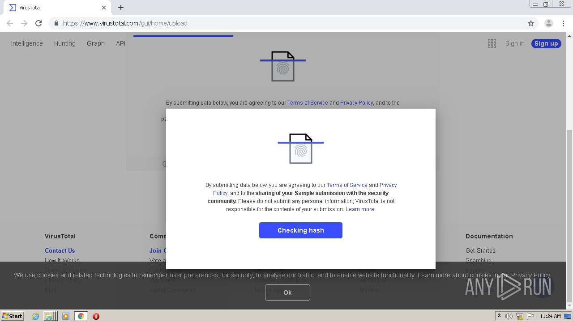
Task: Open the apps grid icon
Action: tap(492, 43)
